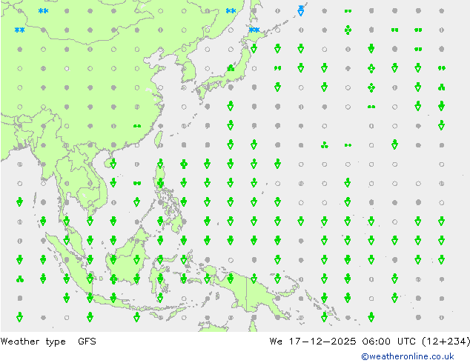Open the weatheronline.co.uk copyright link

[407, 356]
